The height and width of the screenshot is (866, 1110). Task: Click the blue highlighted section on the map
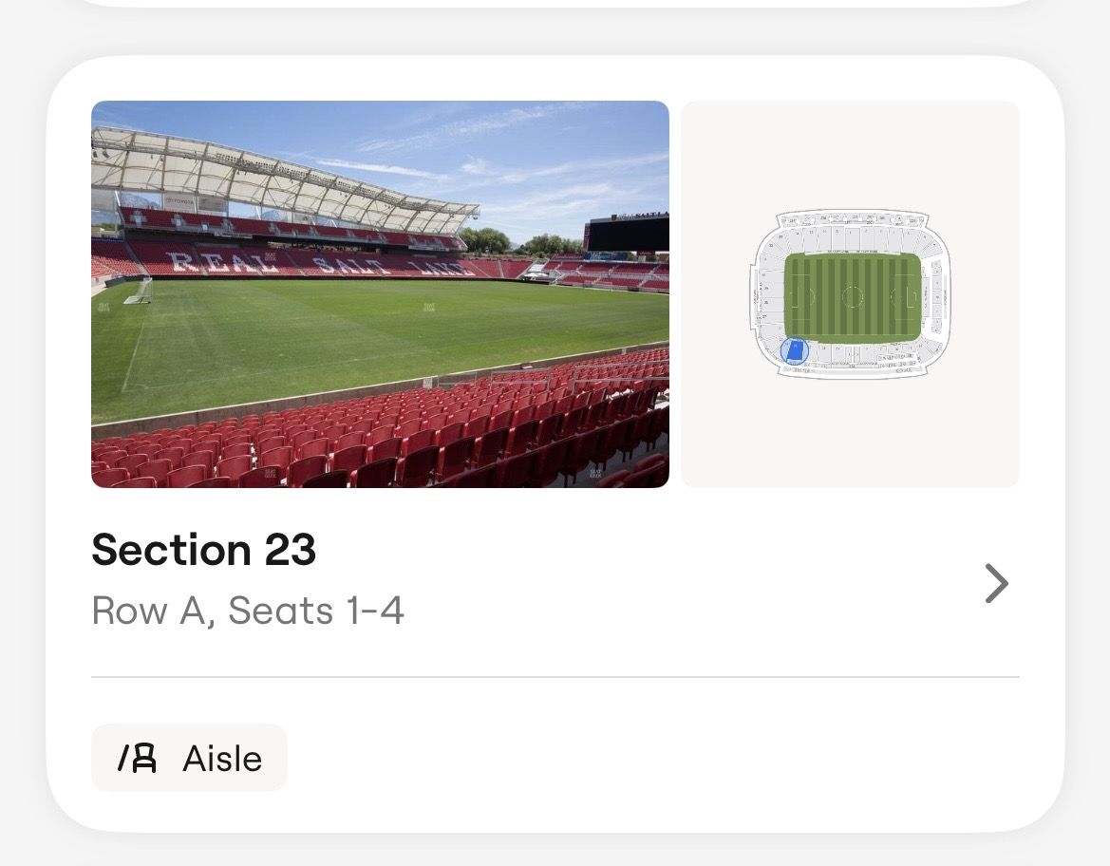coord(795,351)
